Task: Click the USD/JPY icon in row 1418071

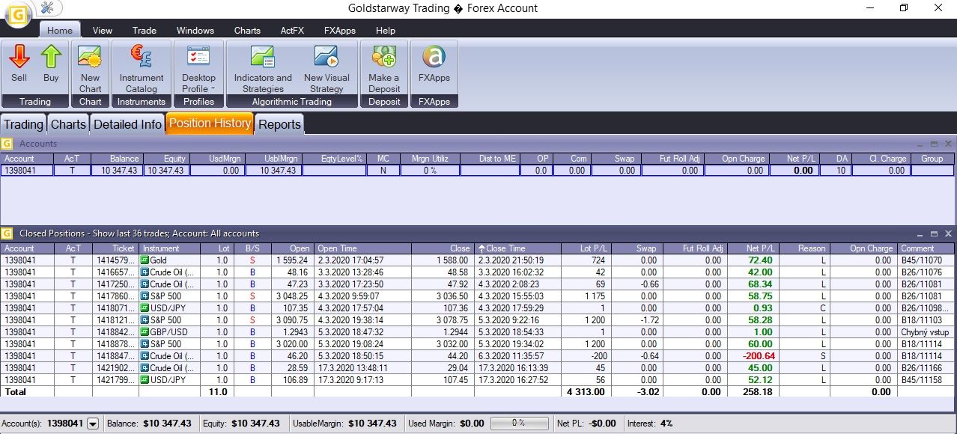Action: tap(145, 308)
